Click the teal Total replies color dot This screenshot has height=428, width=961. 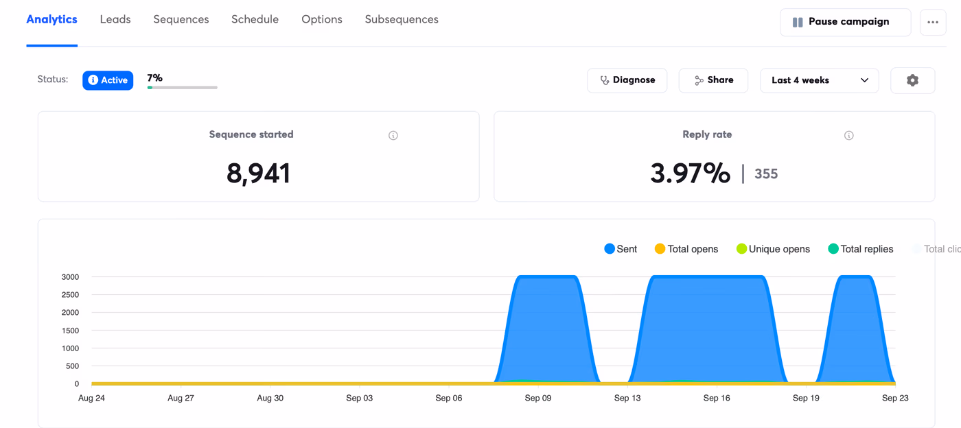tap(833, 249)
